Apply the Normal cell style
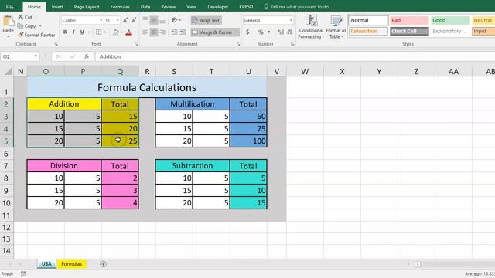Image resolution: width=495 pixels, height=278 pixels. [368, 20]
